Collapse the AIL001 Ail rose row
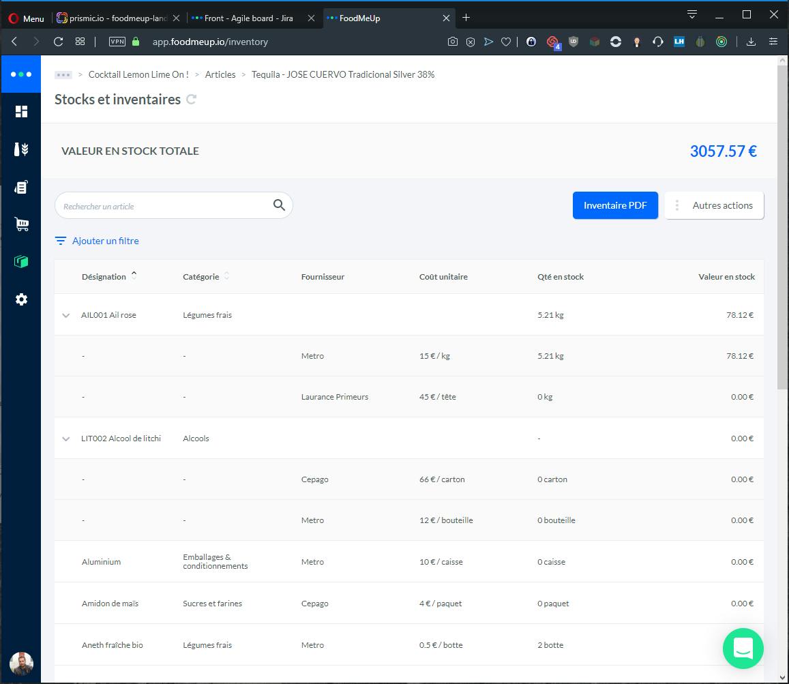This screenshot has height=684, width=789. (66, 315)
